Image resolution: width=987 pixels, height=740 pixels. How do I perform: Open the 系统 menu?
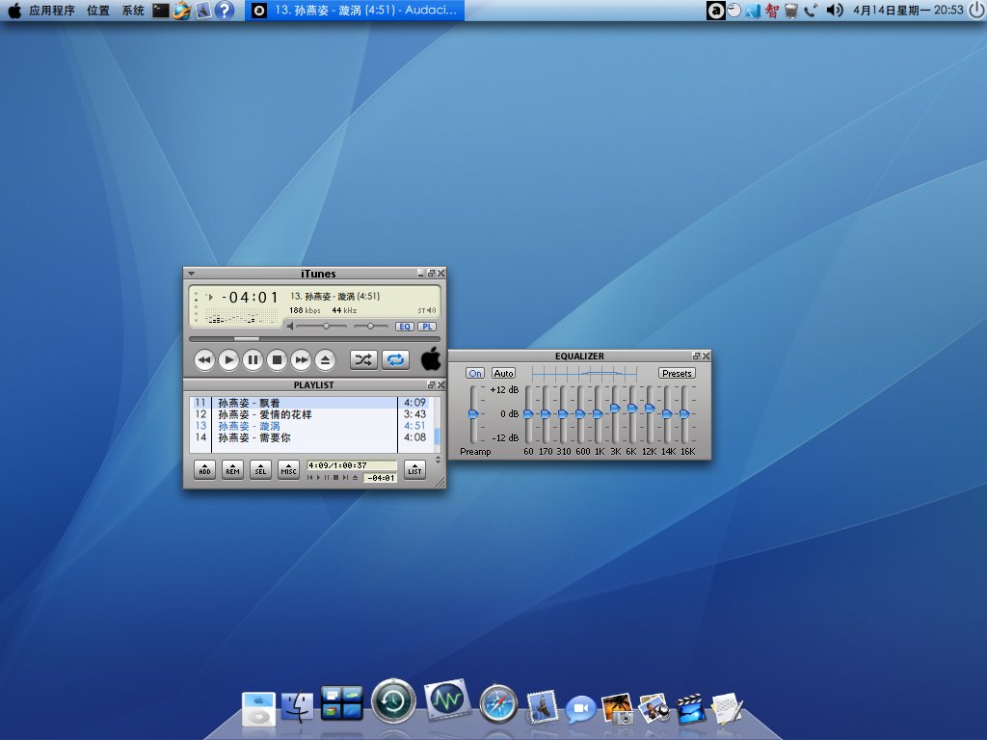(133, 10)
